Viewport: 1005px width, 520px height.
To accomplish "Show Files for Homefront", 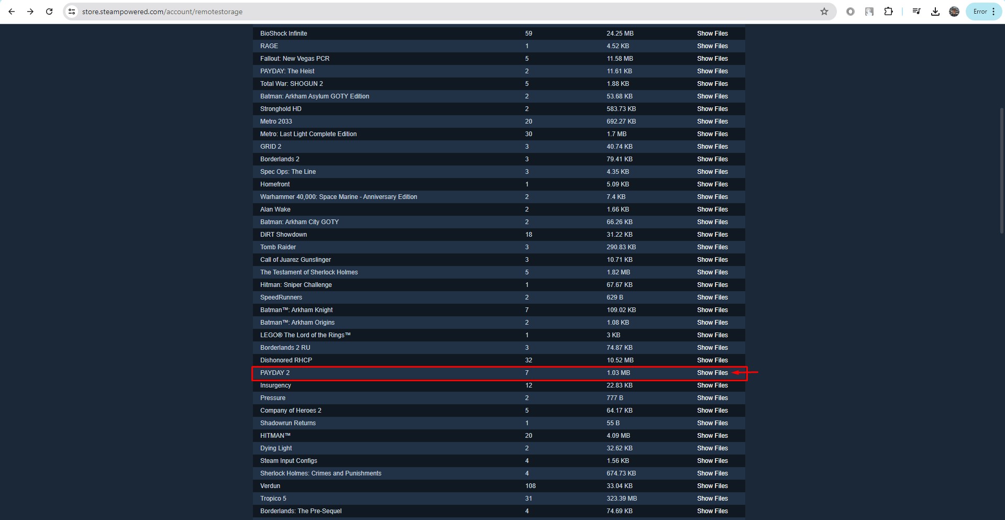I will point(712,184).
